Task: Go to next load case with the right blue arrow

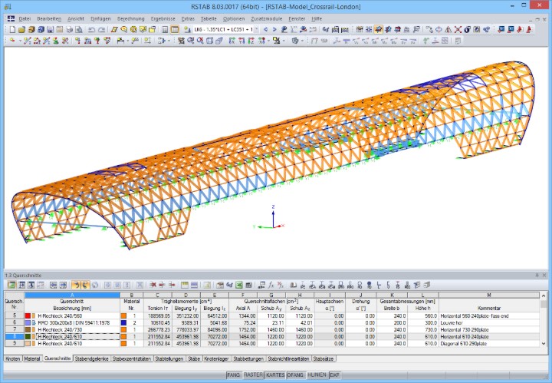Action: tap(275, 30)
